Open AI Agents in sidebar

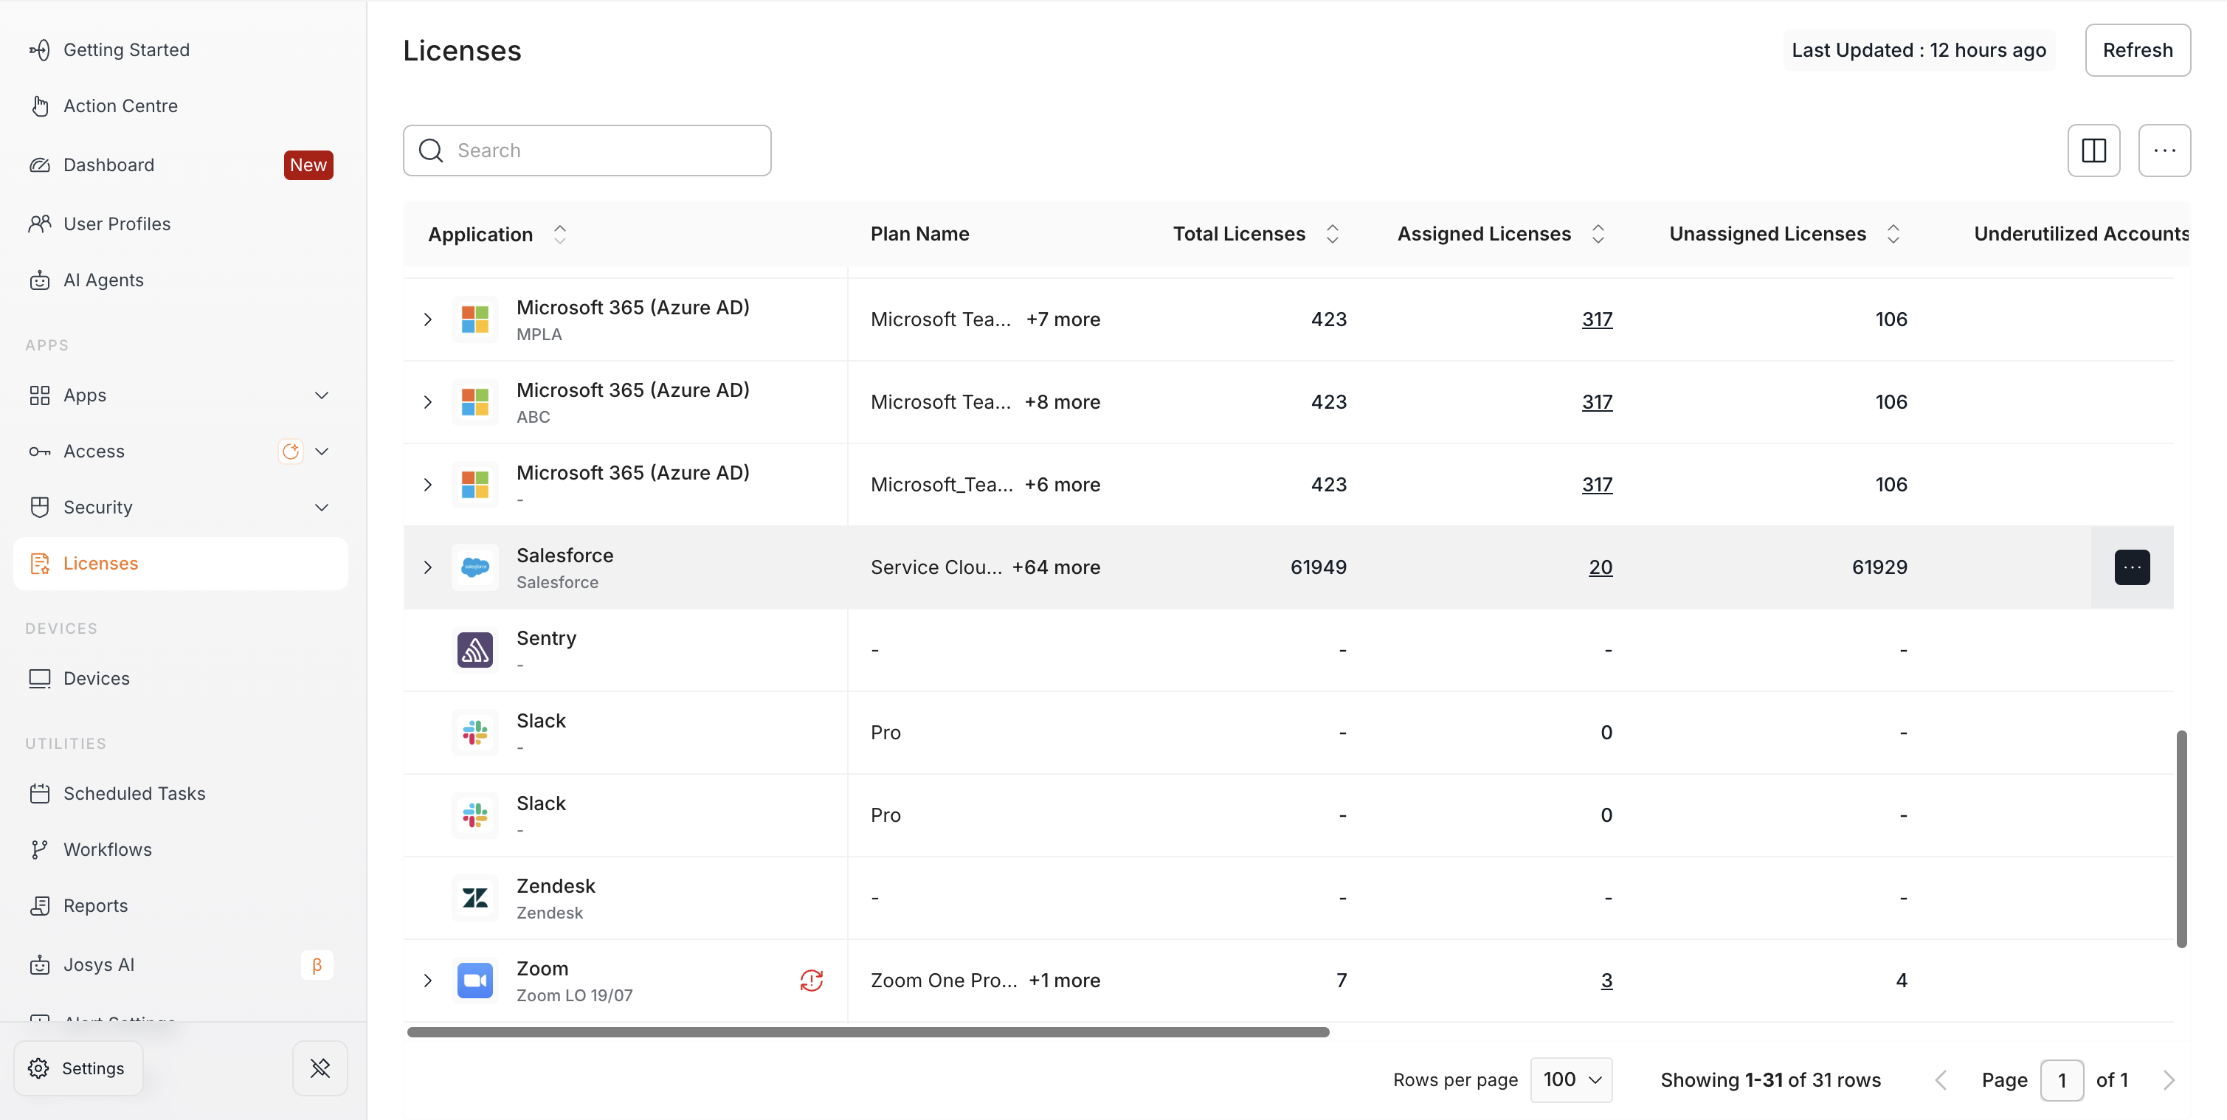(x=181, y=280)
